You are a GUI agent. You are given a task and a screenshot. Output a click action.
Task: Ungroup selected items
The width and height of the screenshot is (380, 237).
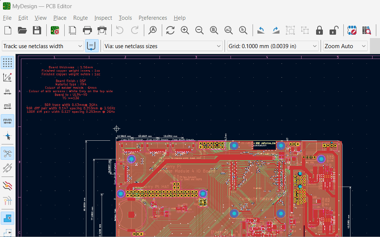click(x=305, y=31)
